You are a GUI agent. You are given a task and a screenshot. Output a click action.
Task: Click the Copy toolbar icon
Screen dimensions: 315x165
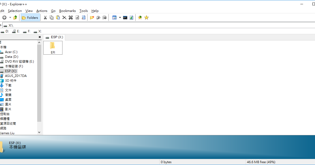(x=52, y=18)
